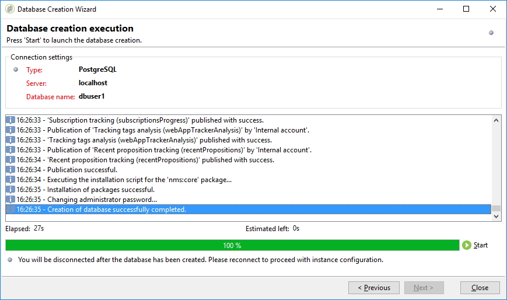Click the bullet icon beside the disconnect notice

(x=10, y=260)
